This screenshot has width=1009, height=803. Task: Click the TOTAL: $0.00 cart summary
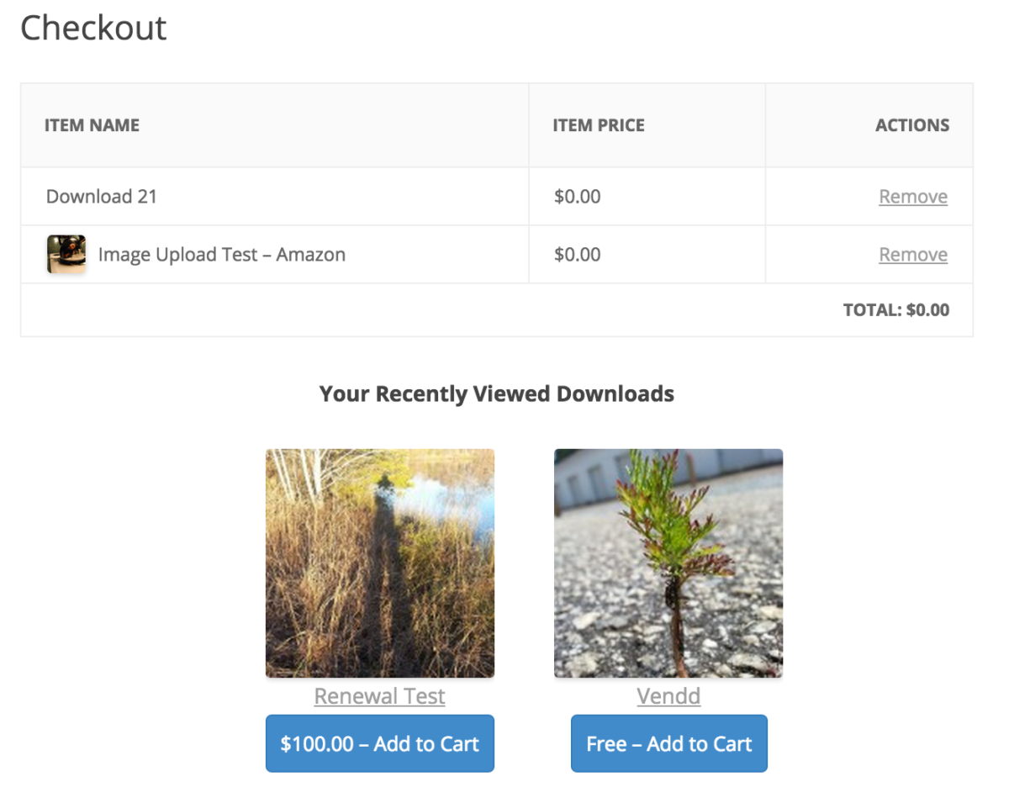pos(896,309)
